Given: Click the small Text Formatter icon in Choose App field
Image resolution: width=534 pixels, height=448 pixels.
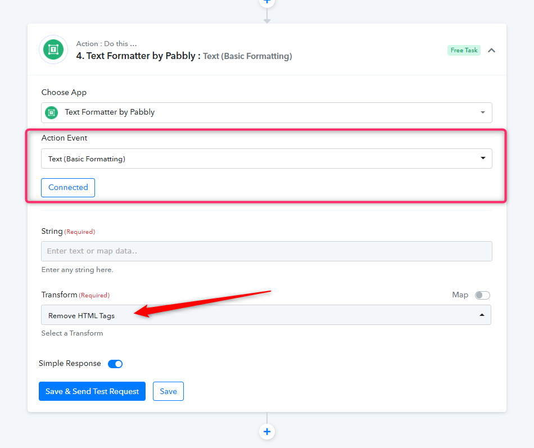Looking at the screenshot, I should click(x=51, y=112).
